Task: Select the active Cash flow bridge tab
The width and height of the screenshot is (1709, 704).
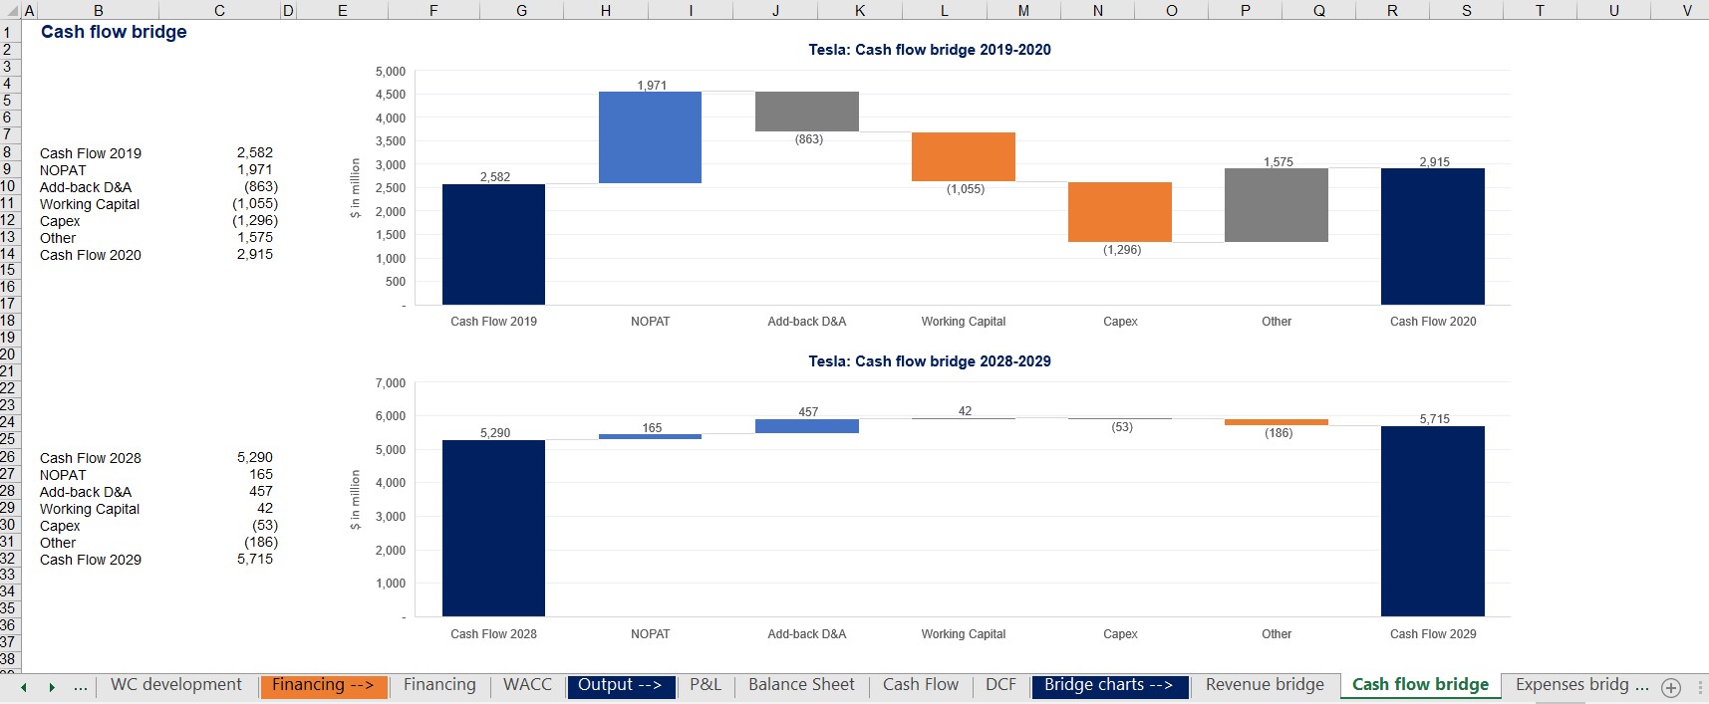Action: pos(1420,685)
